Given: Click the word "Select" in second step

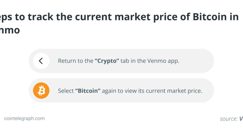Looking at the screenshot, I should pos(66,91).
